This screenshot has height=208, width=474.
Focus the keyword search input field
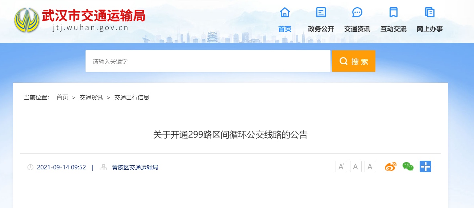click(208, 61)
